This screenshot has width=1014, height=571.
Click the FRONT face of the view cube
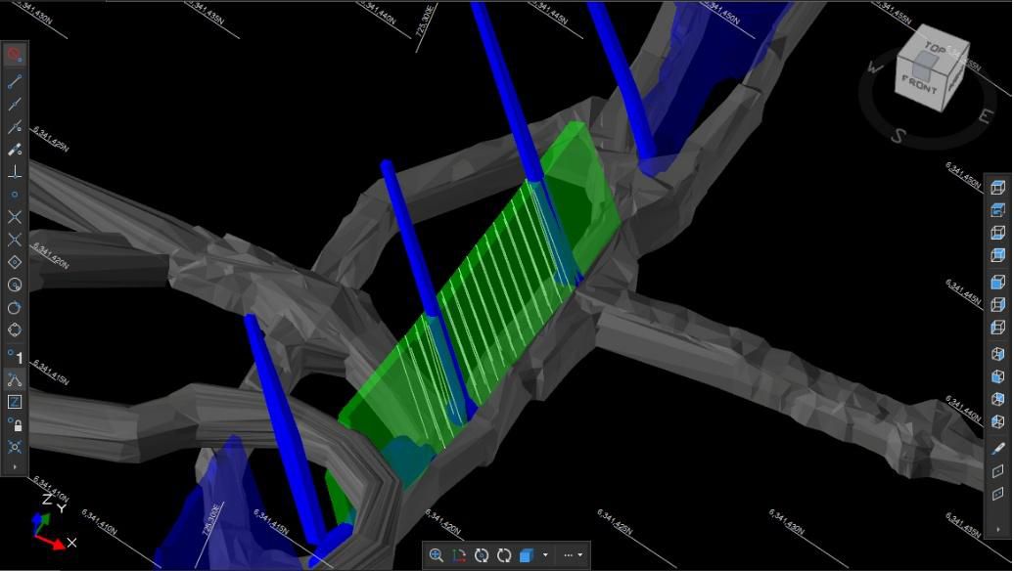[920, 83]
